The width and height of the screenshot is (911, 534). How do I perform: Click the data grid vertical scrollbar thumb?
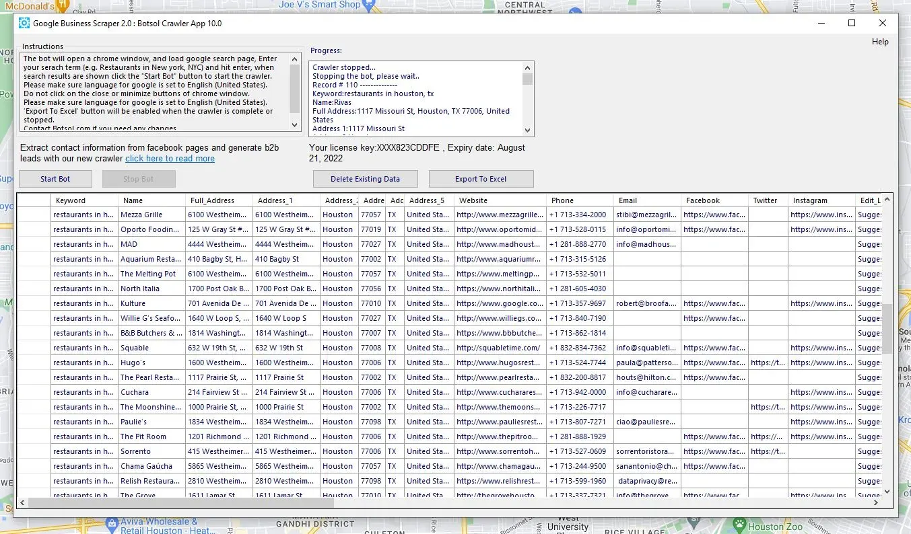(x=887, y=328)
